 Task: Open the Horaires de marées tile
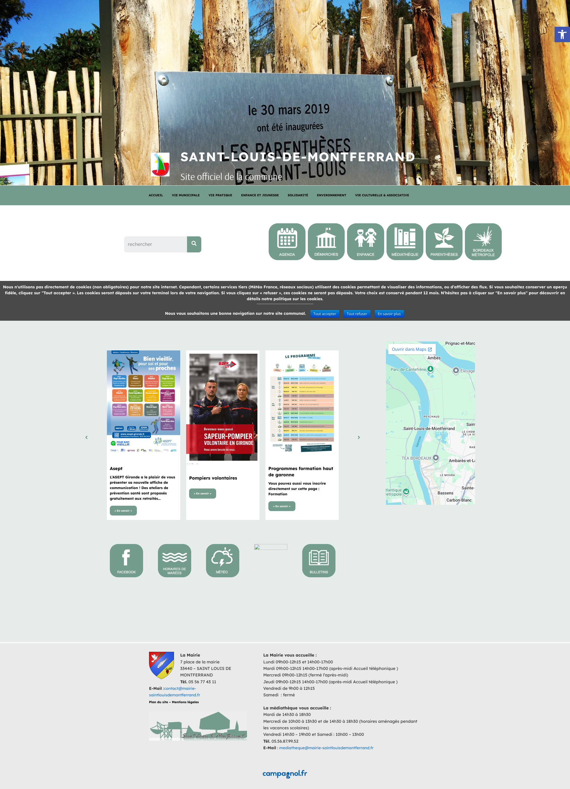[x=175, y=560]
